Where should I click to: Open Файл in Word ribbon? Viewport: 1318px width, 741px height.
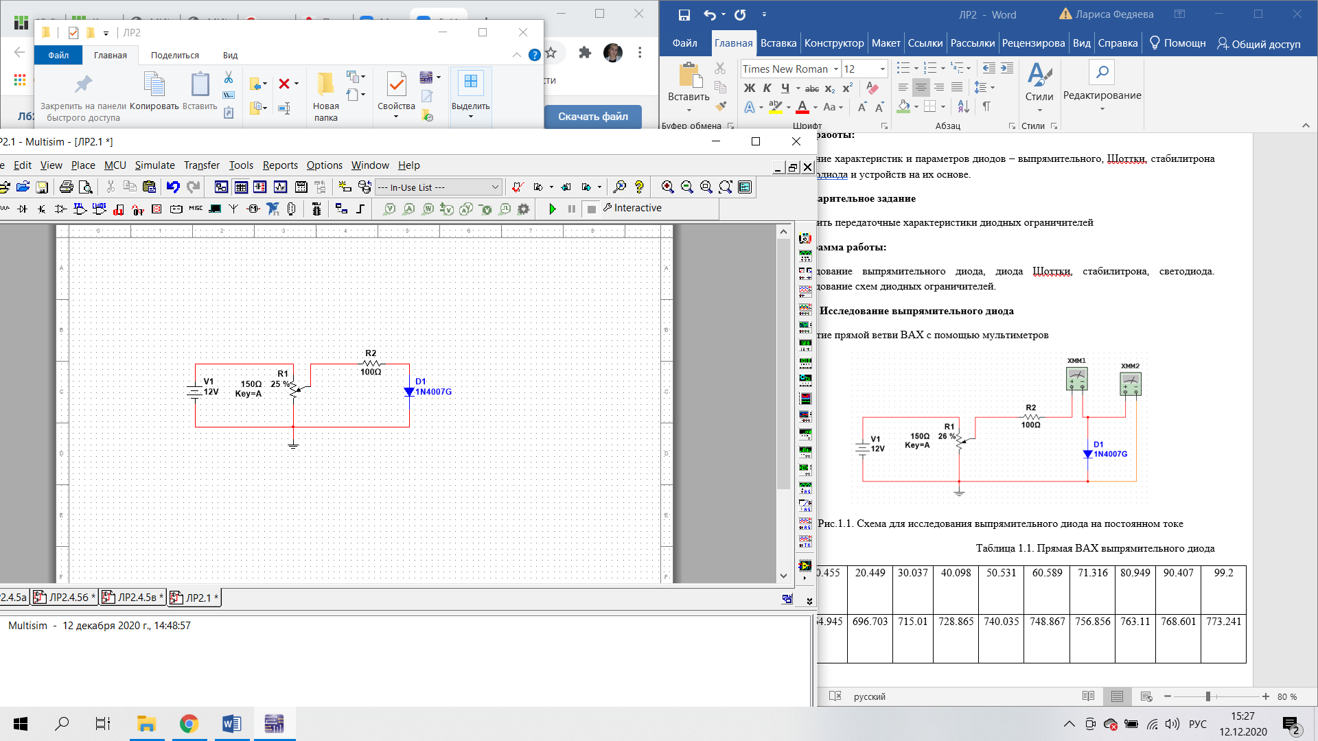684,43
